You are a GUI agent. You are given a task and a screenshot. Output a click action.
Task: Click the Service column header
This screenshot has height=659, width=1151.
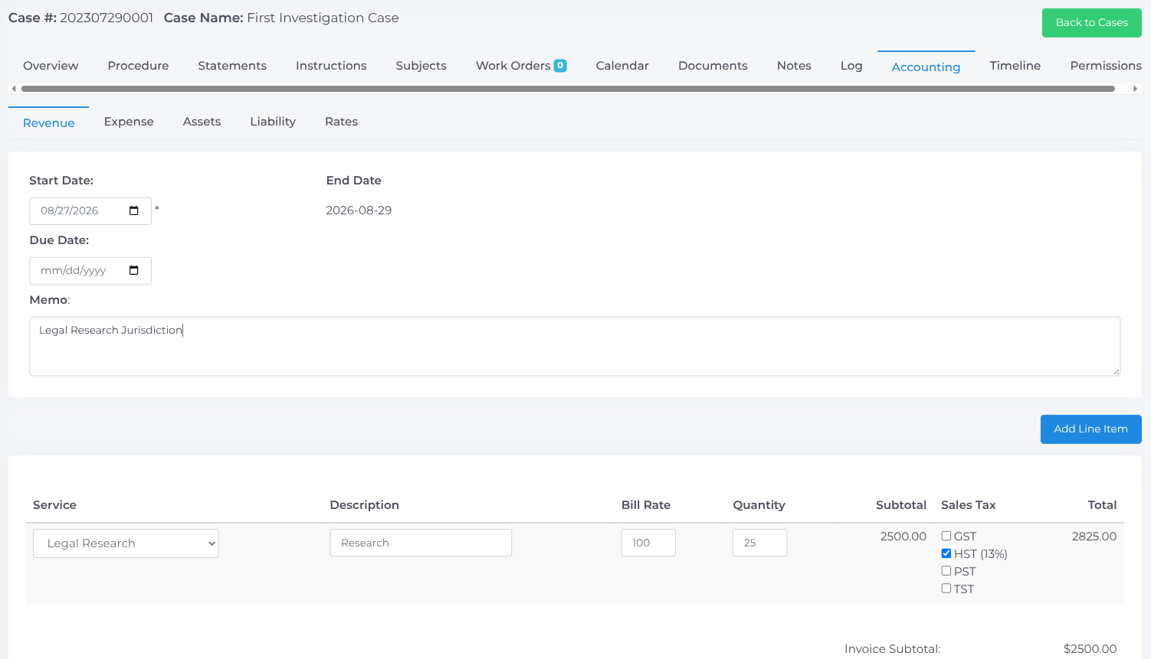click(54, 505)
